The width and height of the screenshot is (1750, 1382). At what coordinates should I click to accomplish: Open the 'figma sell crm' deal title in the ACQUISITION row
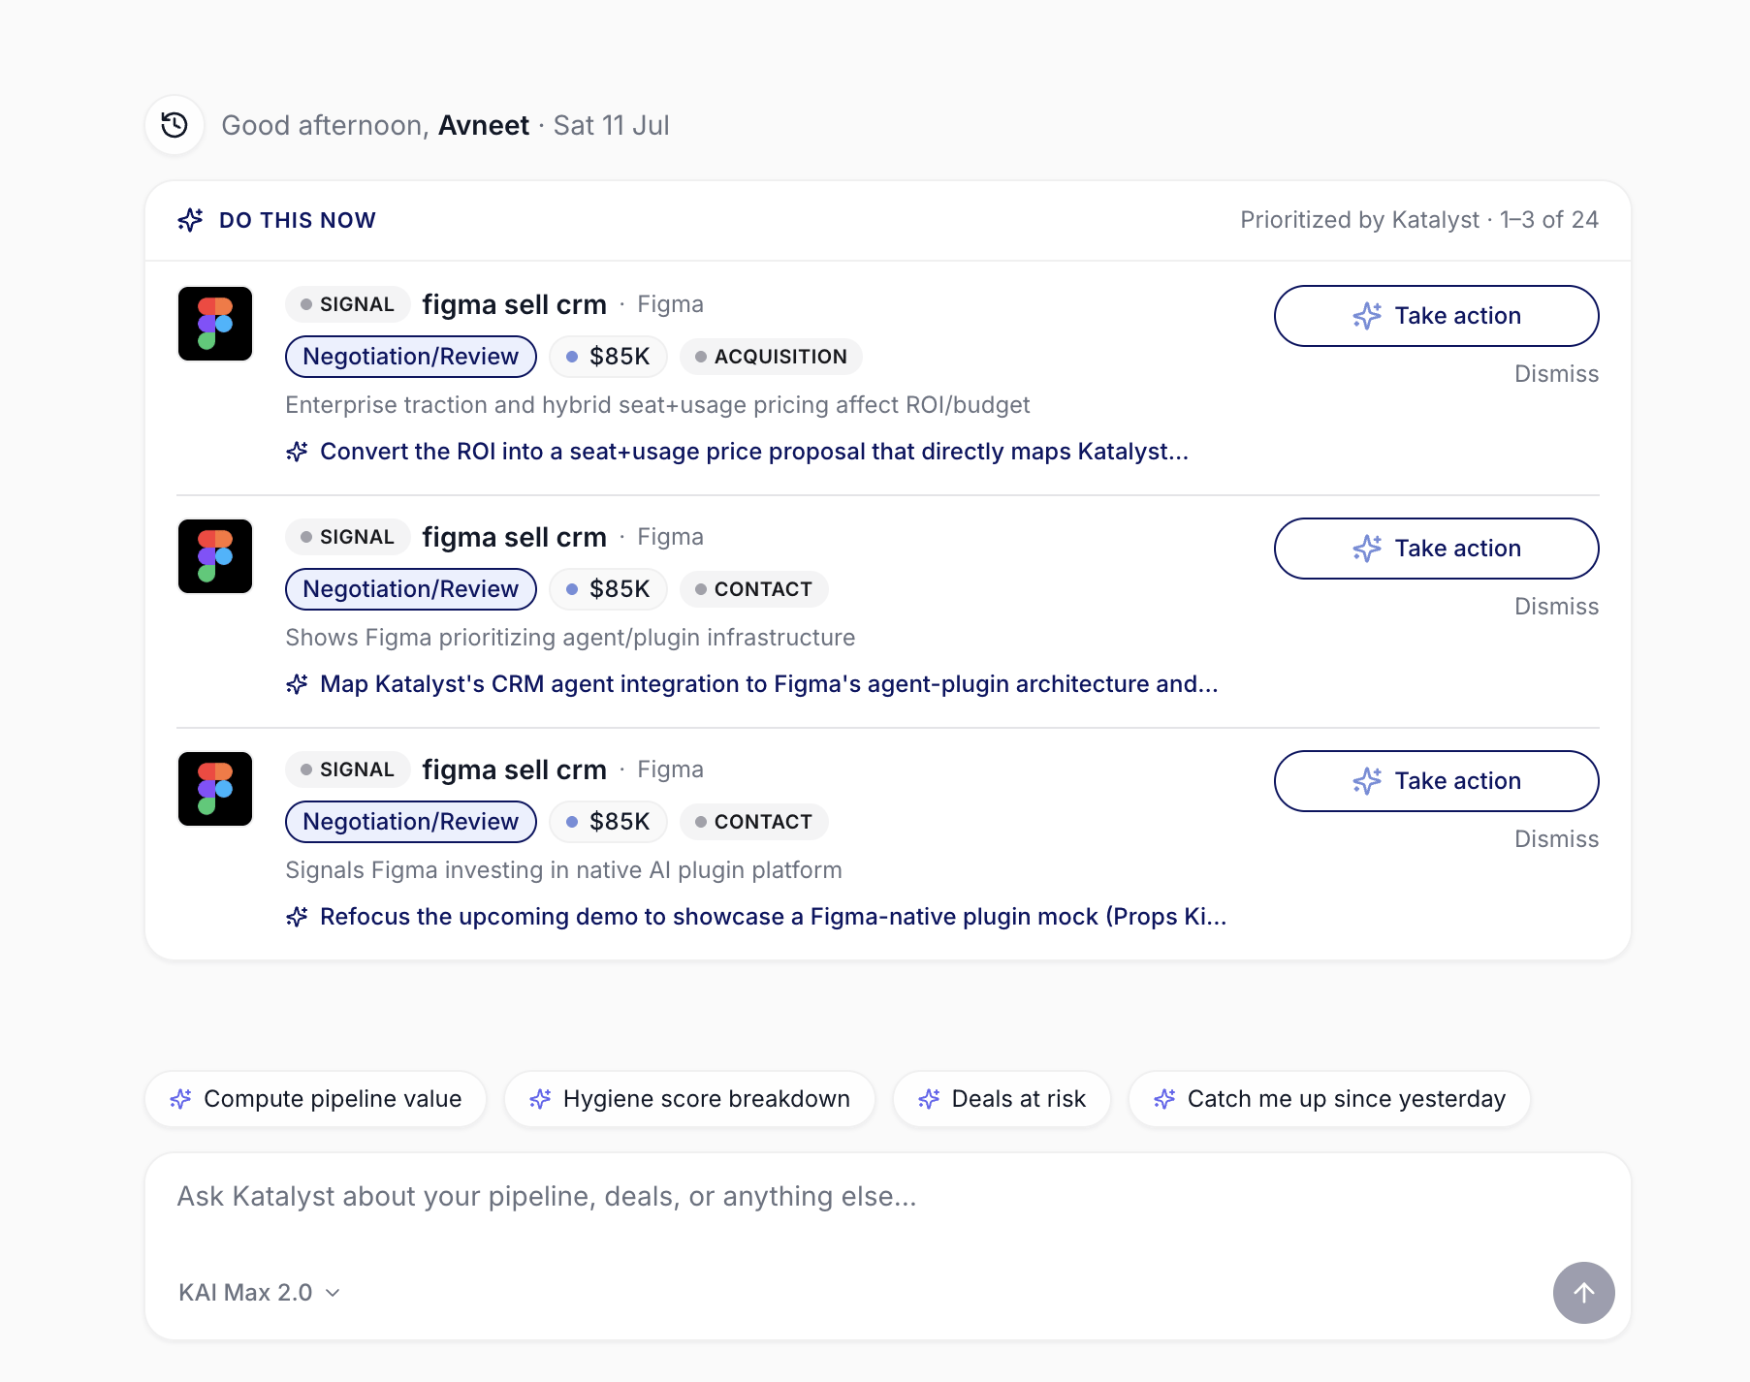point(514,304)
